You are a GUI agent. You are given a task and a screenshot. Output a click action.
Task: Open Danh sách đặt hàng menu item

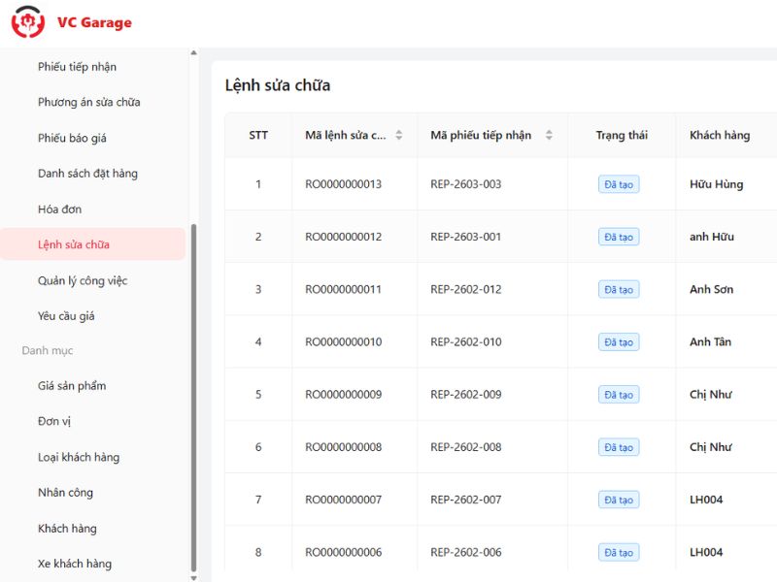87,174
